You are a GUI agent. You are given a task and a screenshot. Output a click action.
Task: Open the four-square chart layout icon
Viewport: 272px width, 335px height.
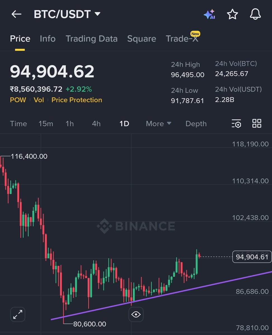[257, 123]
